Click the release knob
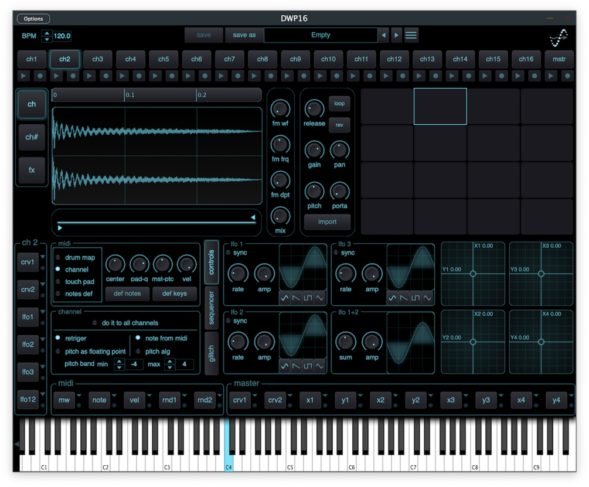 click(x=314, y=109)
